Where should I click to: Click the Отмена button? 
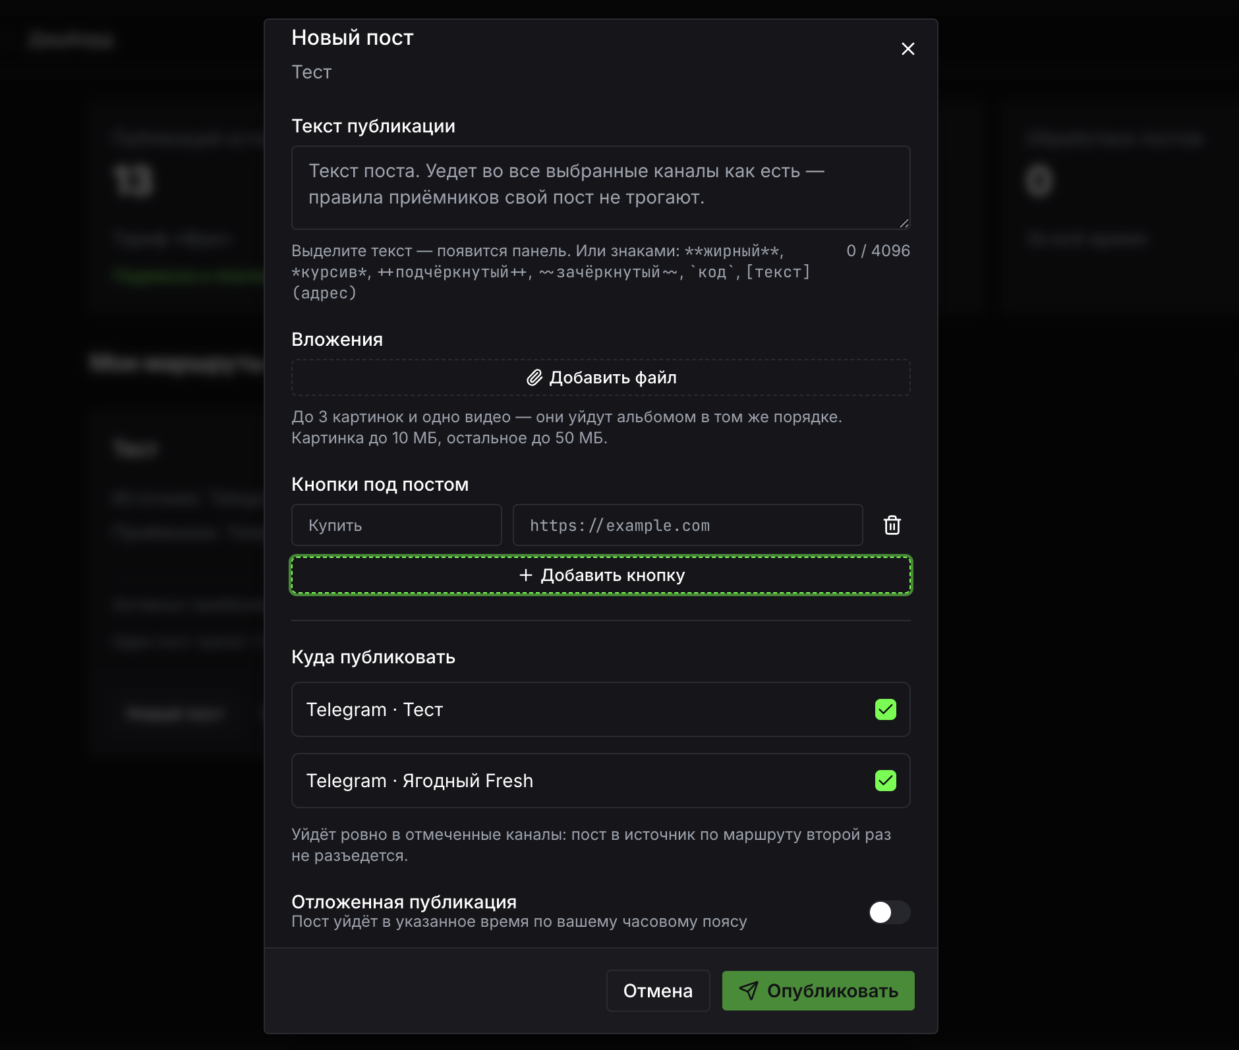[658, 991]
